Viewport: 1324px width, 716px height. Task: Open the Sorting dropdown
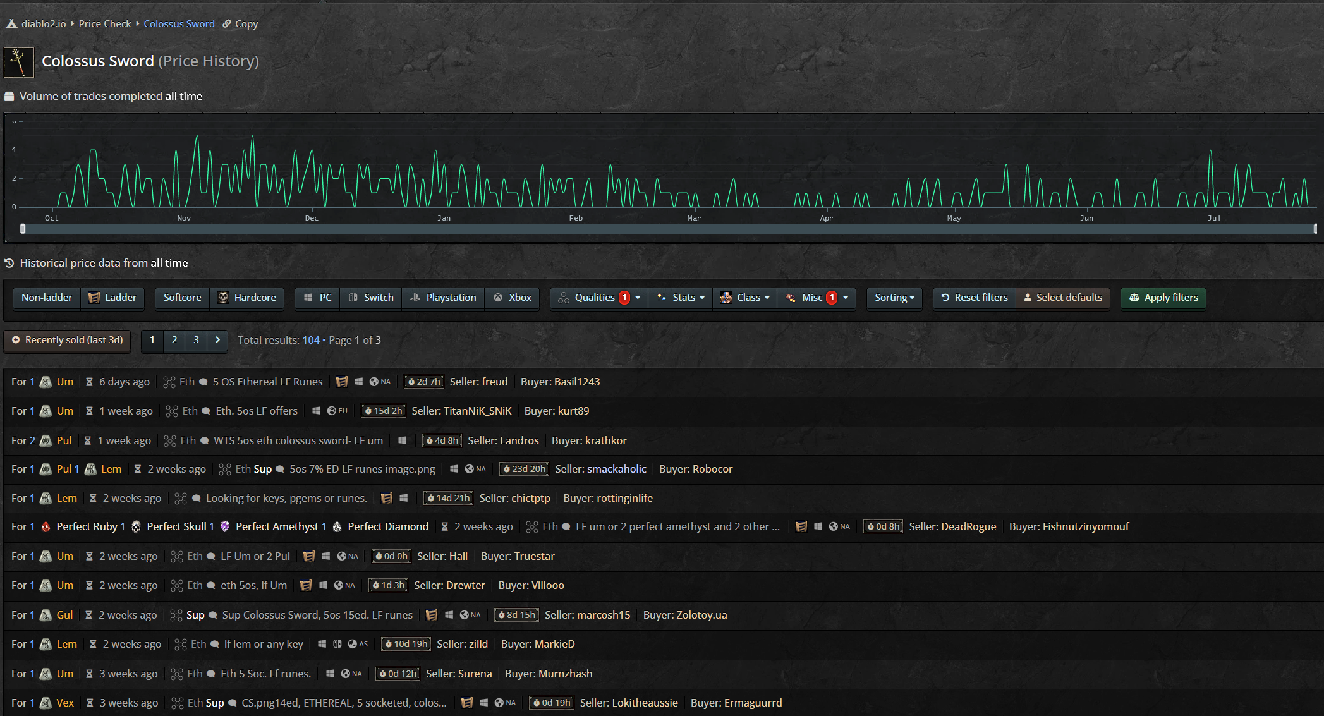(894, 298)
